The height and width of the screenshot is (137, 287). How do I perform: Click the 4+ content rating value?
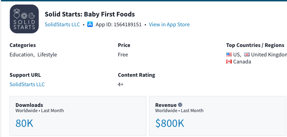(x=121, y=84)
